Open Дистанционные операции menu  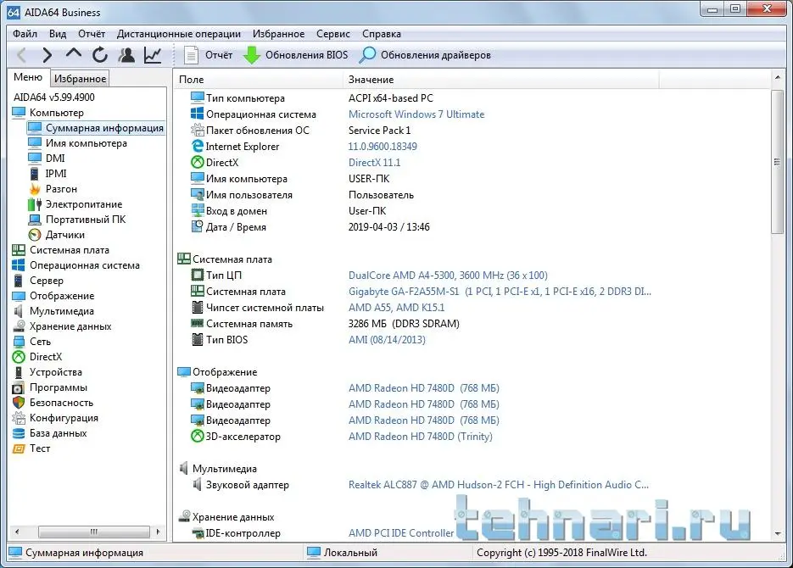tap(178, 34)
